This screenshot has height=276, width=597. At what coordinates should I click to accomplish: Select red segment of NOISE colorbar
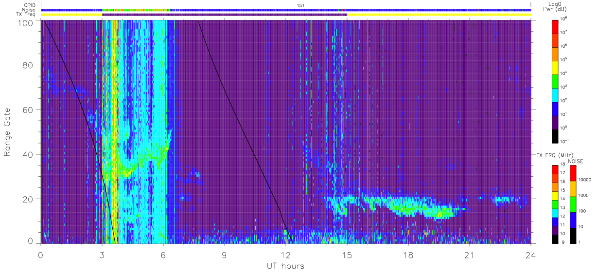573,173
